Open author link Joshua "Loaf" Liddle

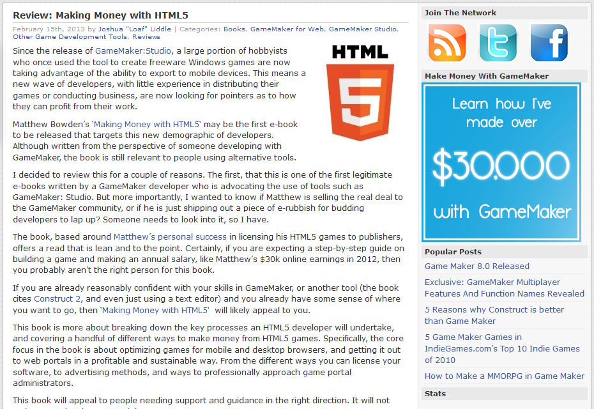point(135,29)
